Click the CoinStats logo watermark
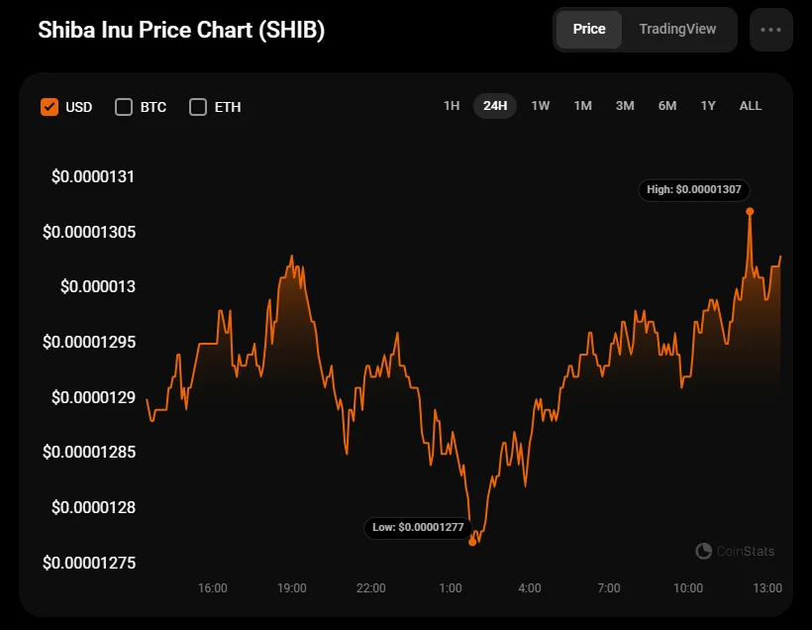The width and height of the screenshot is (812, 630). tap(736, 551)
